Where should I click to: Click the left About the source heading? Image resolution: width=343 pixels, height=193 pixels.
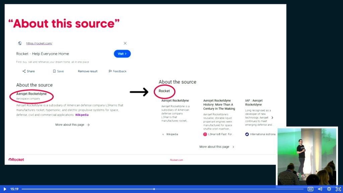click(35, 85)
